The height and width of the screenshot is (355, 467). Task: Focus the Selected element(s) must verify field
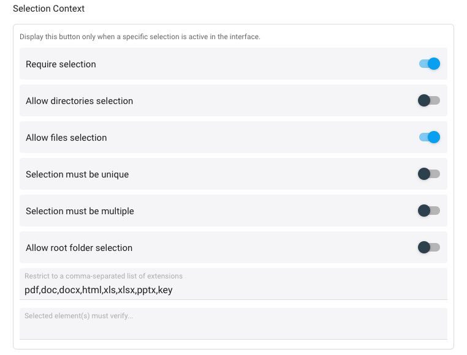pos(233,324)
